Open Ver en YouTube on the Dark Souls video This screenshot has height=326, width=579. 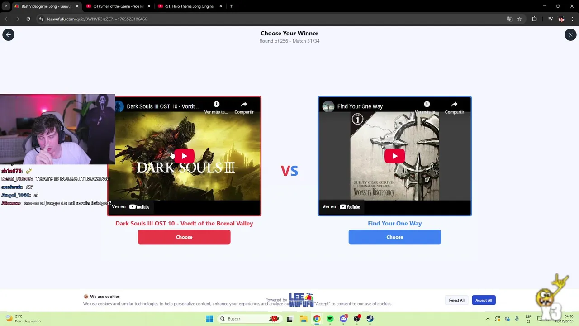[131, 207]
